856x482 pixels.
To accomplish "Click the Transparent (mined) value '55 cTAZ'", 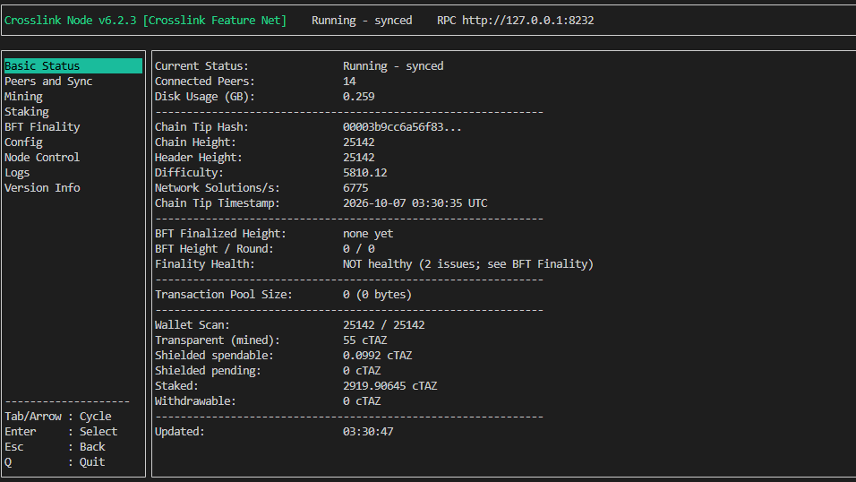I will coord(364,340).
